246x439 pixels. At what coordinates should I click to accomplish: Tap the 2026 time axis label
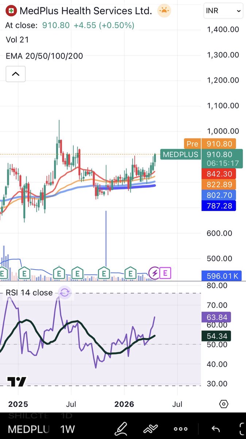click(124, 404)
